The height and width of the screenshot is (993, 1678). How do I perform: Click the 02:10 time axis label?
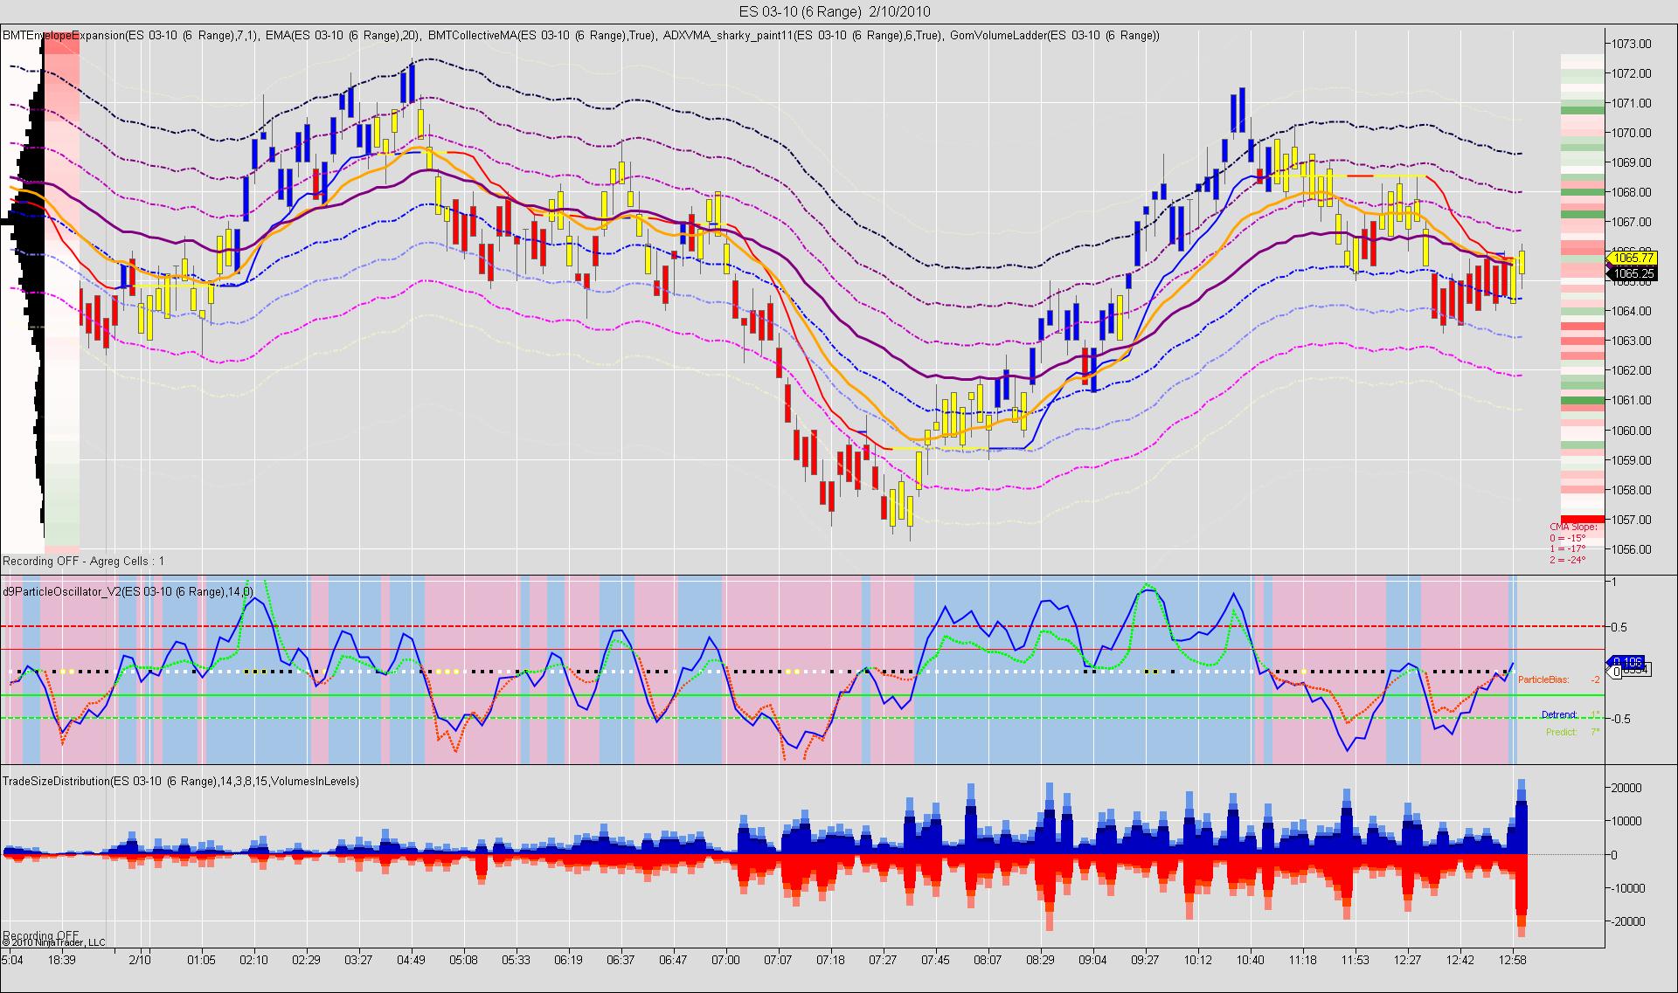253,959
